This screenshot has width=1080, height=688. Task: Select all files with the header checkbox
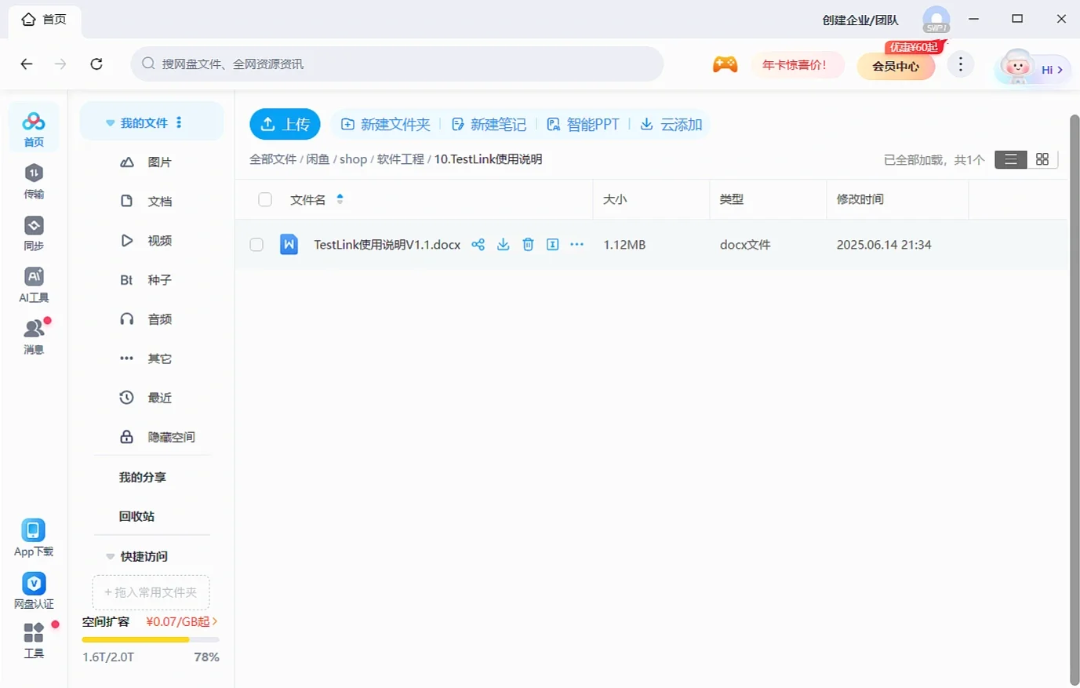click(264, 199)
